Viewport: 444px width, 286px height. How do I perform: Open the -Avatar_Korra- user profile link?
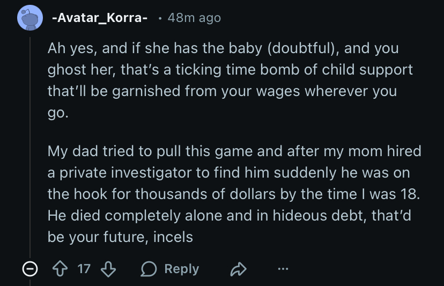click(99, 18)
